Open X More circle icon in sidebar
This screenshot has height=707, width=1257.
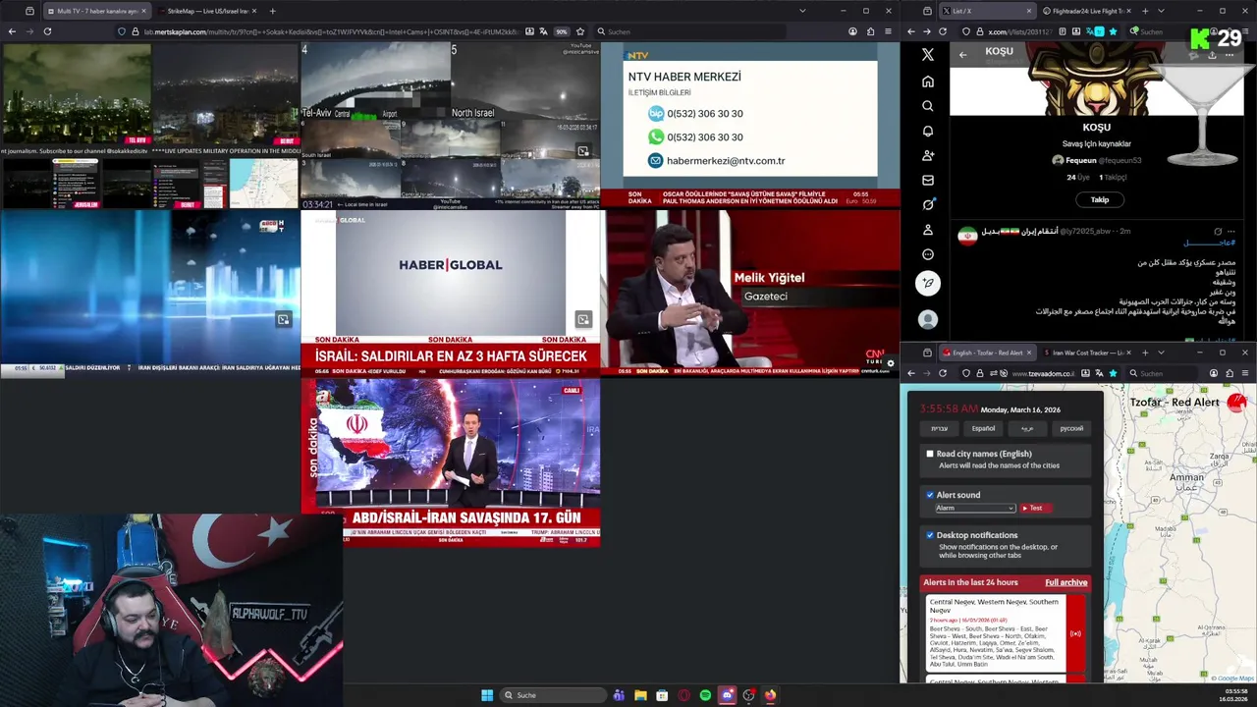928,254
